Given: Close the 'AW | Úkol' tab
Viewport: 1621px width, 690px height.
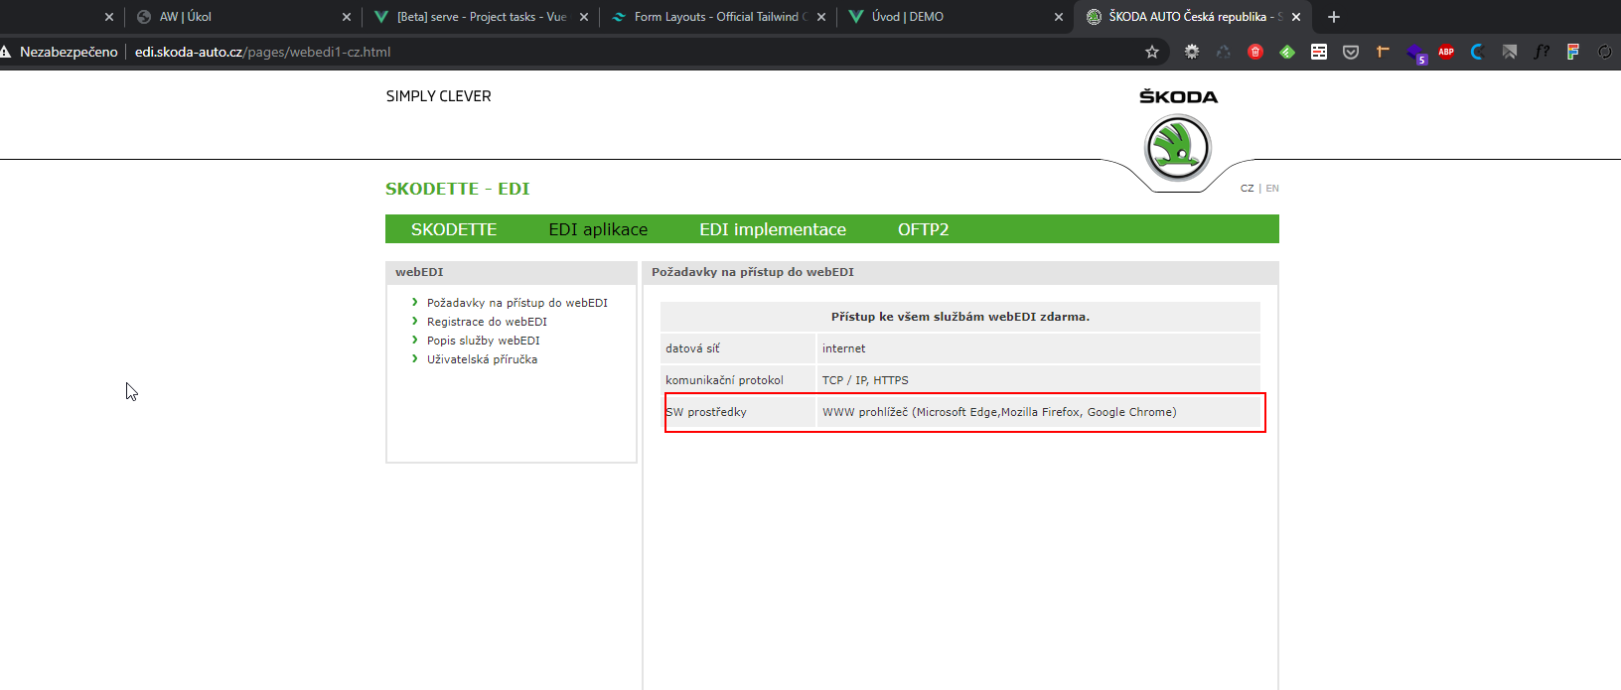Looking at the screenshot, I should [x=347, y=17].
